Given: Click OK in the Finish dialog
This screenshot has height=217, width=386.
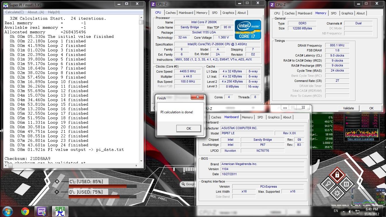Looking at the screenshot, I should [188, 128].
